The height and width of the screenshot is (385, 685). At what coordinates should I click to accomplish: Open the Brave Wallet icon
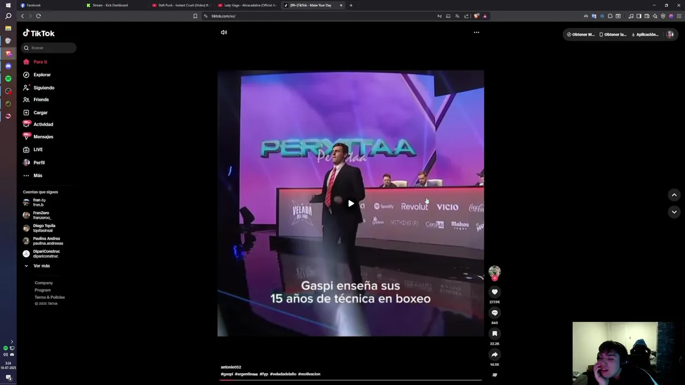coord(646,16)
